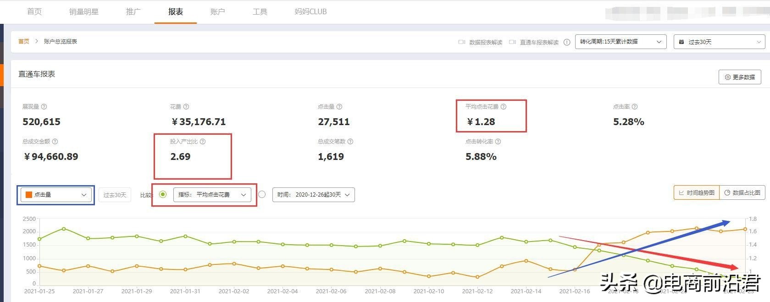Click the 点击转化率 value 5.88%
The width and height of the screenshot is (770, 302).
[x=481, y=157]
